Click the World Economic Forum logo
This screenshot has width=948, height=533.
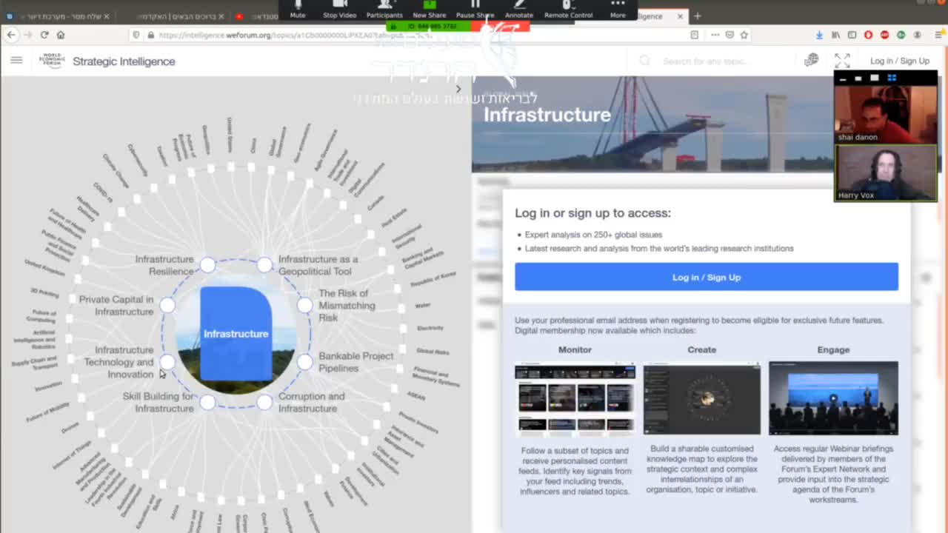(52, 61)
